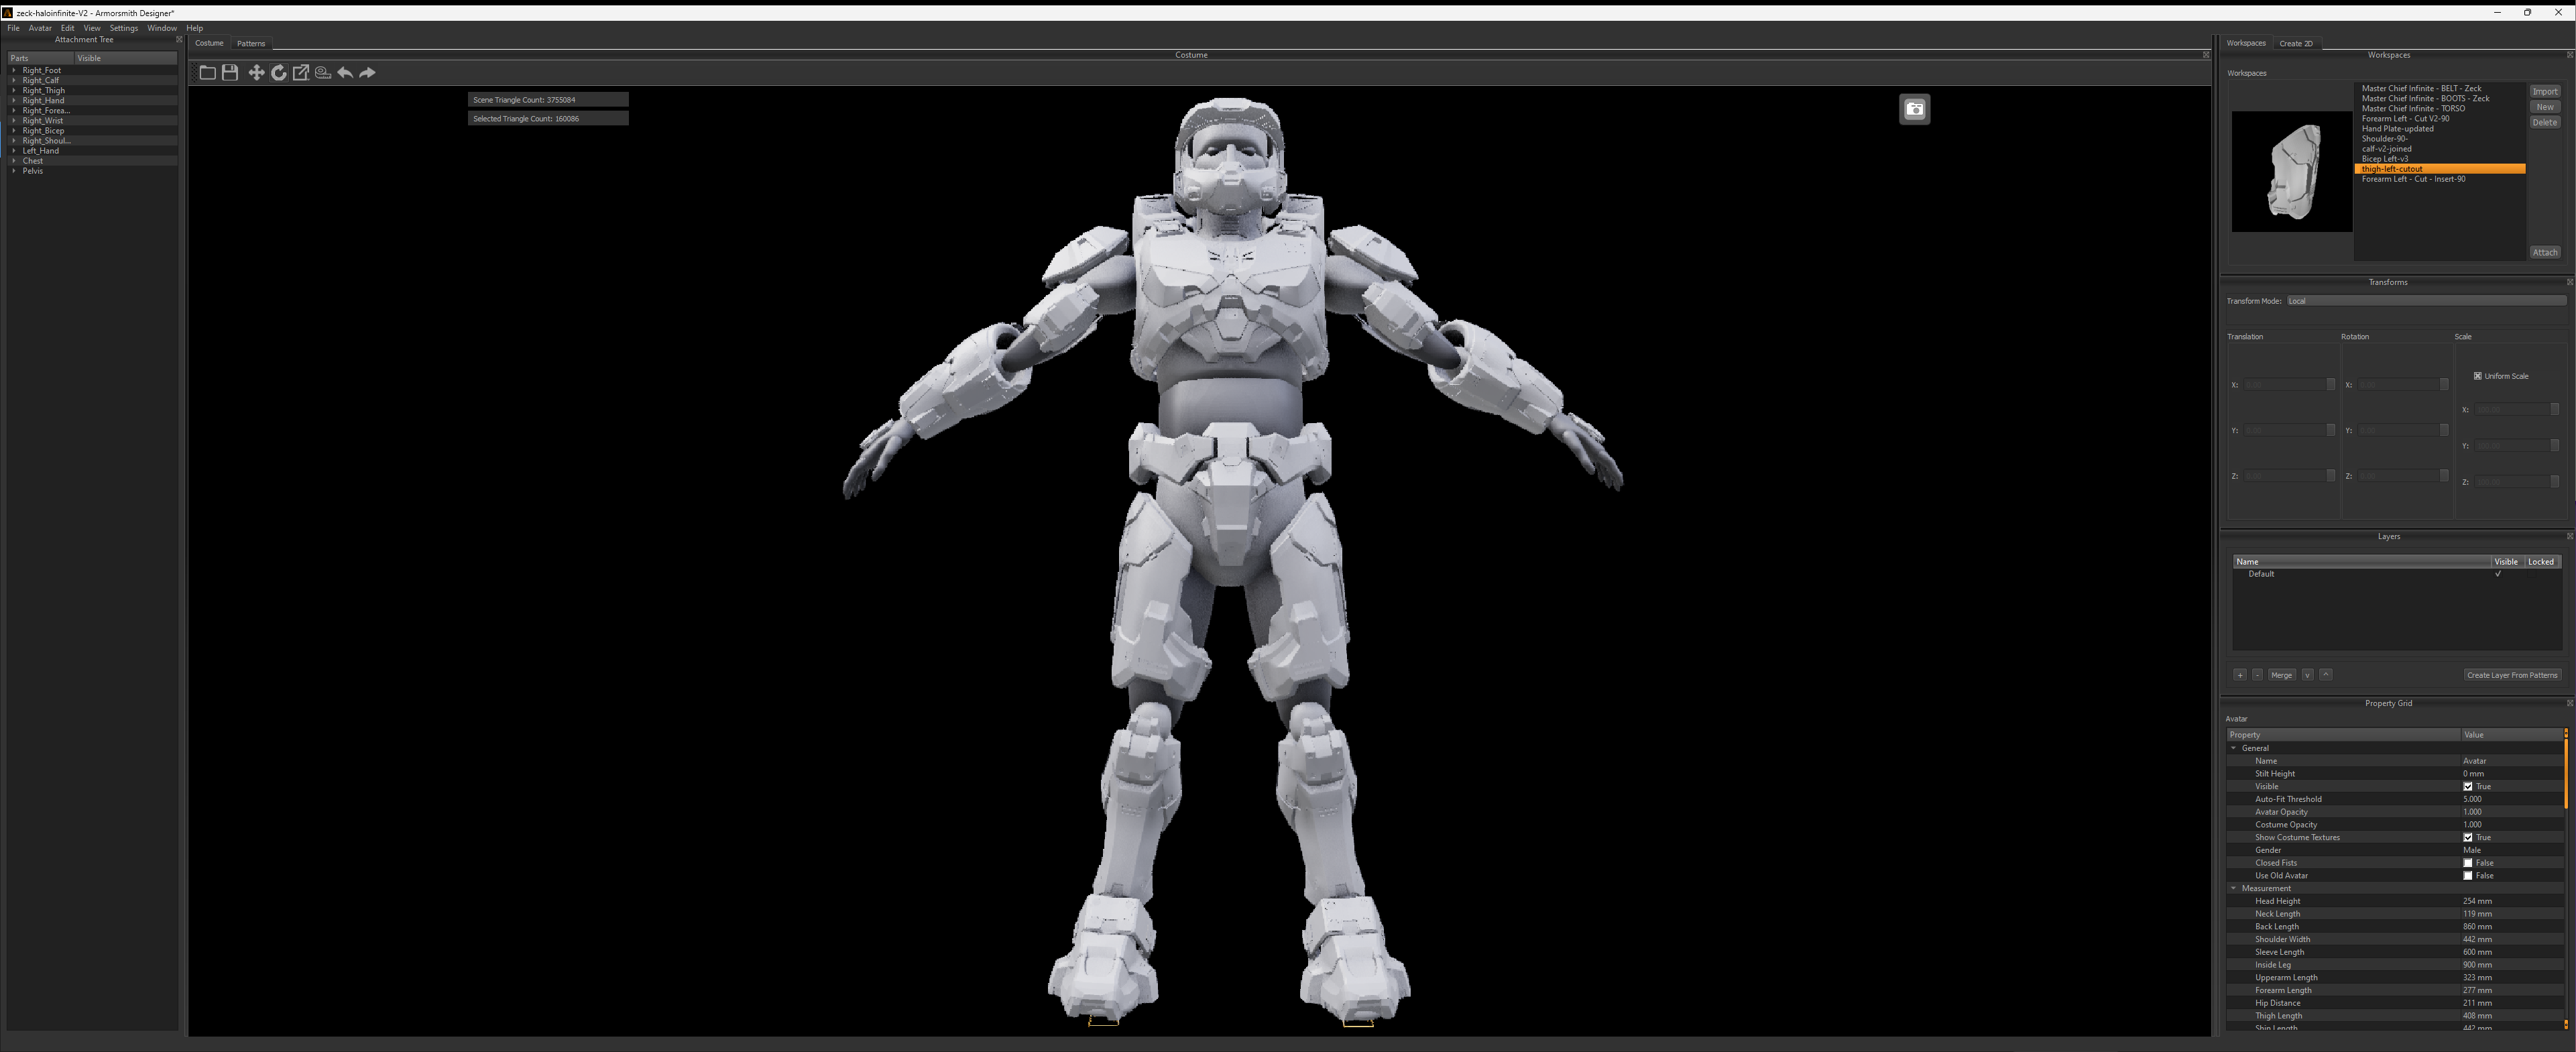
Task: Select the Rotate tool icon
Action: tap(279, 72)
